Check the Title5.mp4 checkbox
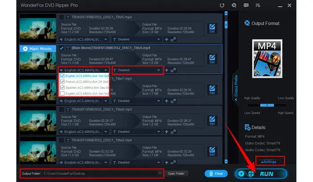The height and width of the screenshot is (182, 313). pyautogui.click(x=62, y=17)
